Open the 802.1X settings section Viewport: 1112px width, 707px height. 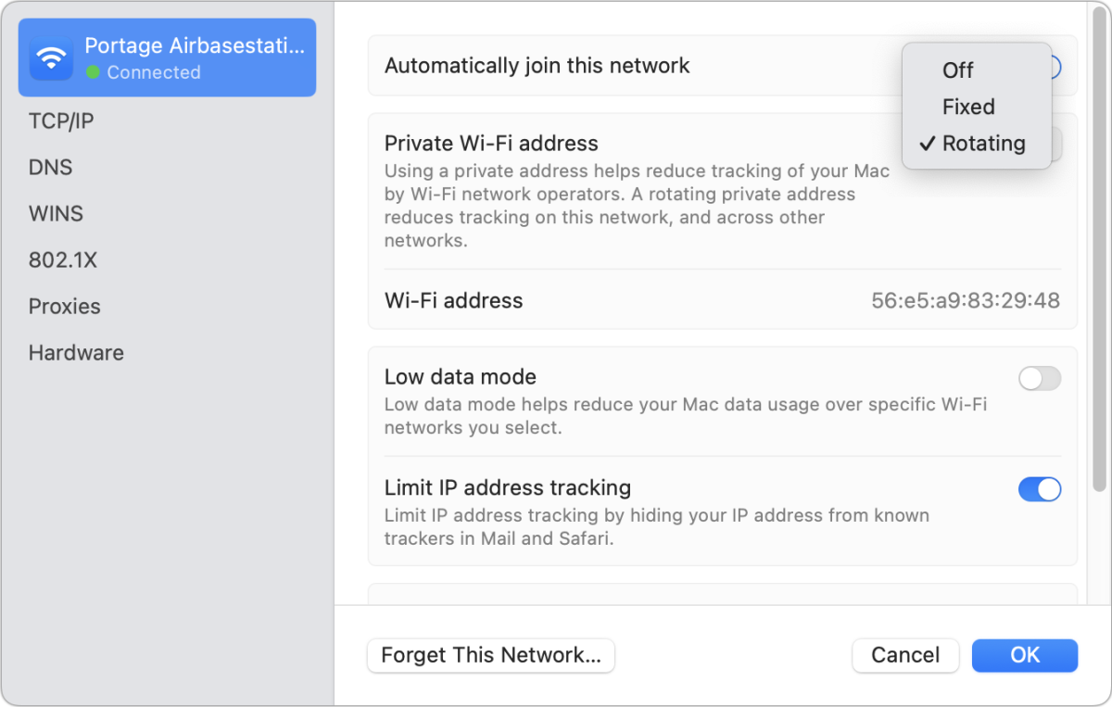[63, 259]
